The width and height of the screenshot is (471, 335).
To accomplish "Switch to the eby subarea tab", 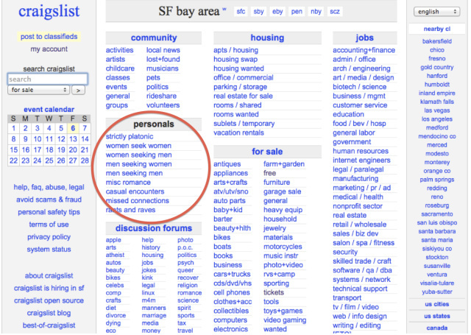I will [x=277, y=13].
